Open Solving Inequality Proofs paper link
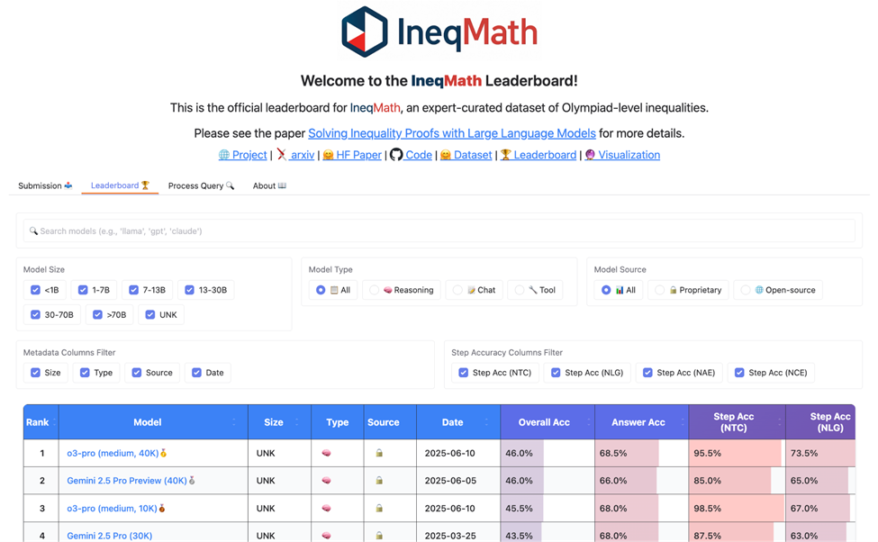Screen dimensions: 878x542 452,133
